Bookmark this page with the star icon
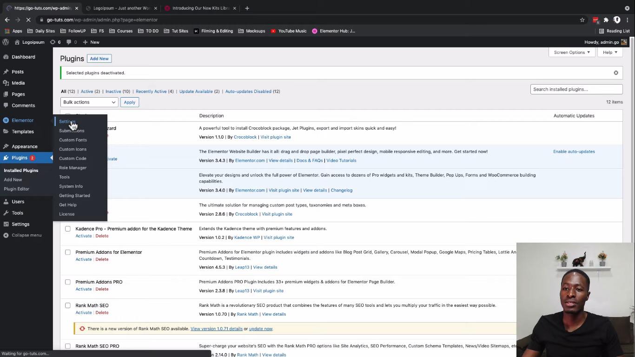The height and width of the screenshot is (357, 635). (x=582, y=20)
